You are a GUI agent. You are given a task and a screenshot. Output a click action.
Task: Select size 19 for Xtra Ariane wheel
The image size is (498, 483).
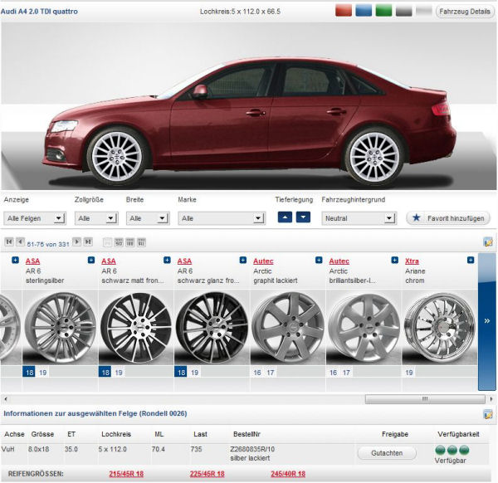pos(409,372)
